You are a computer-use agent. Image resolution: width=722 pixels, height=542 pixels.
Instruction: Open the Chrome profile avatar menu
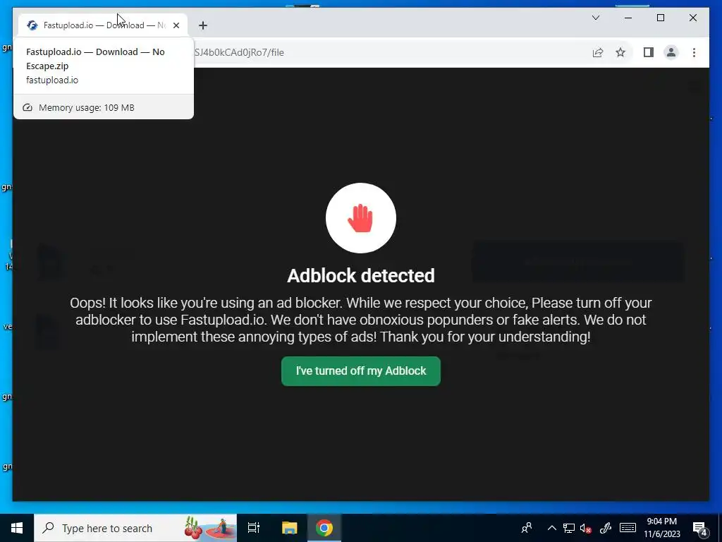coord(671,52)
